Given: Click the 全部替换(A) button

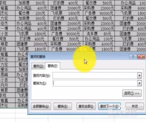Looking at the screenshot, I should point(41,106).
